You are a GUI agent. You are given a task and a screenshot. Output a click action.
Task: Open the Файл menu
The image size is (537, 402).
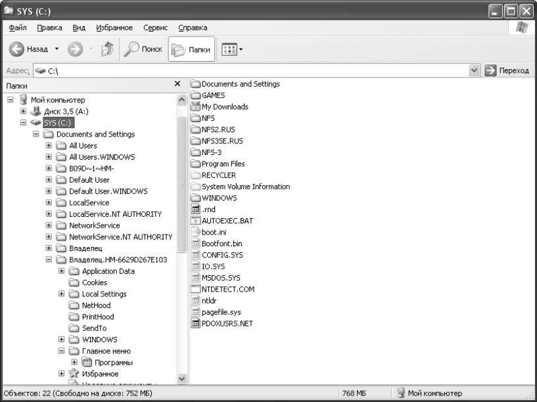coord(18,28)
